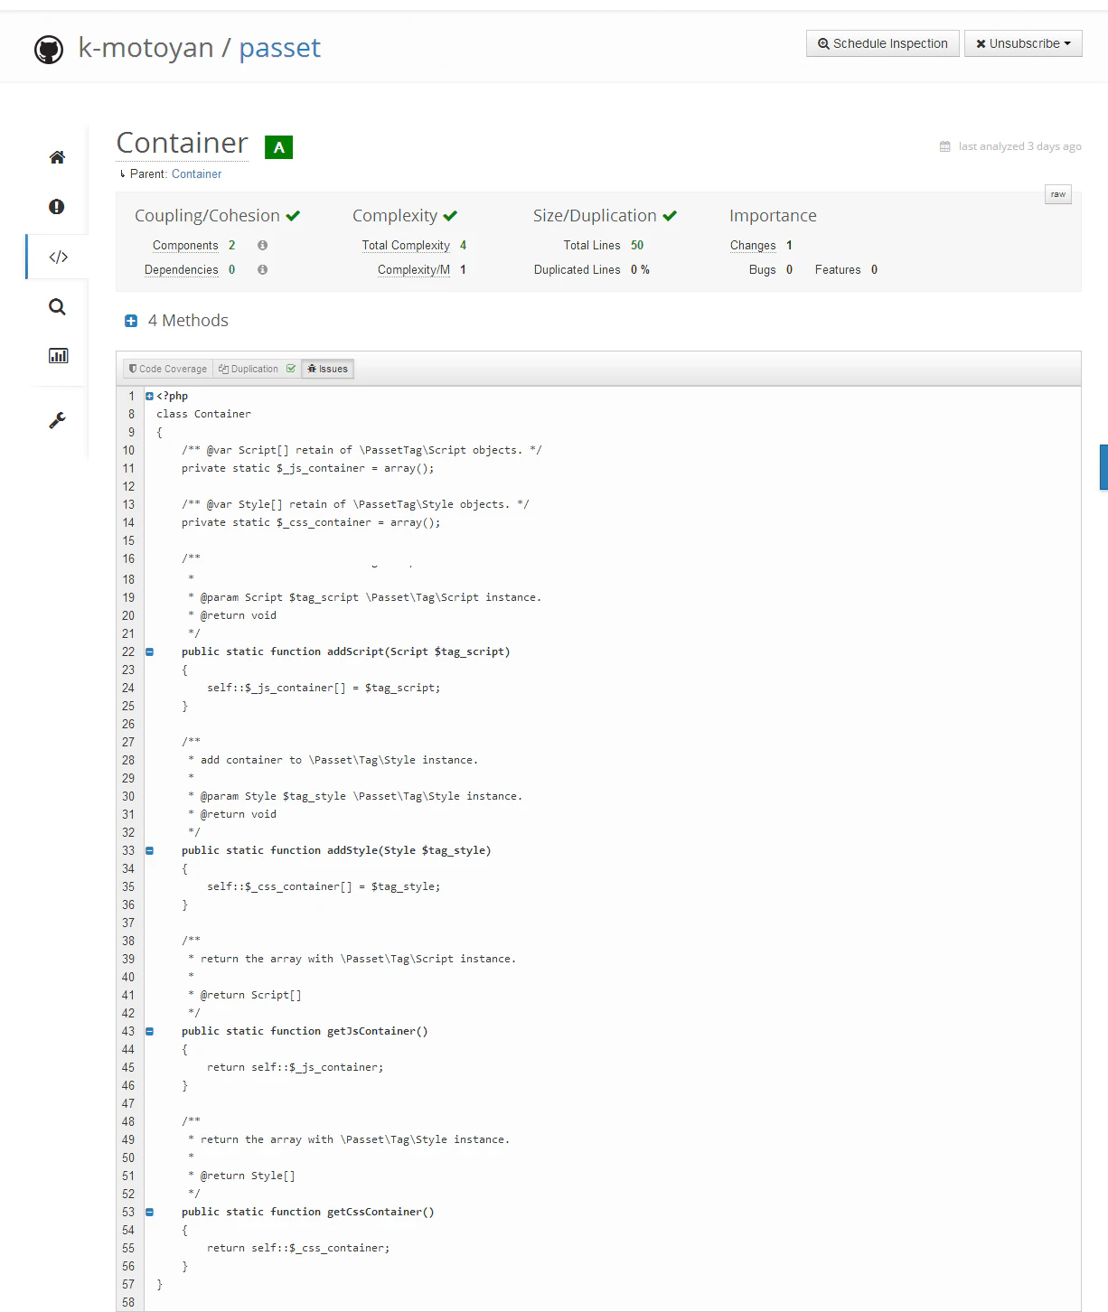Click the Total Complexity label
1108x1312 pixels.
click(406, 245)
